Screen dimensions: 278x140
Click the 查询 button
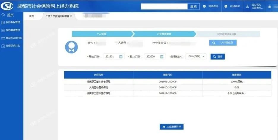point(218,57)
